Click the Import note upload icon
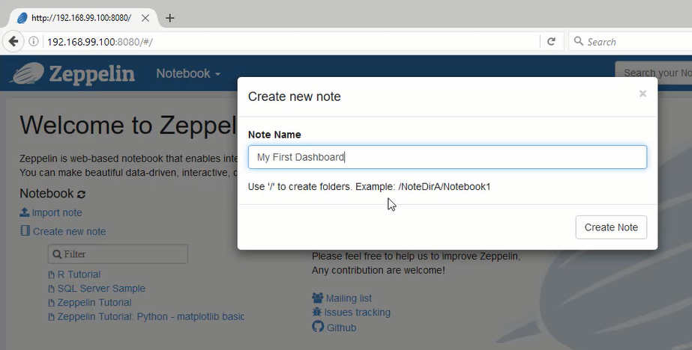692x350 pixels. point(24,212)
